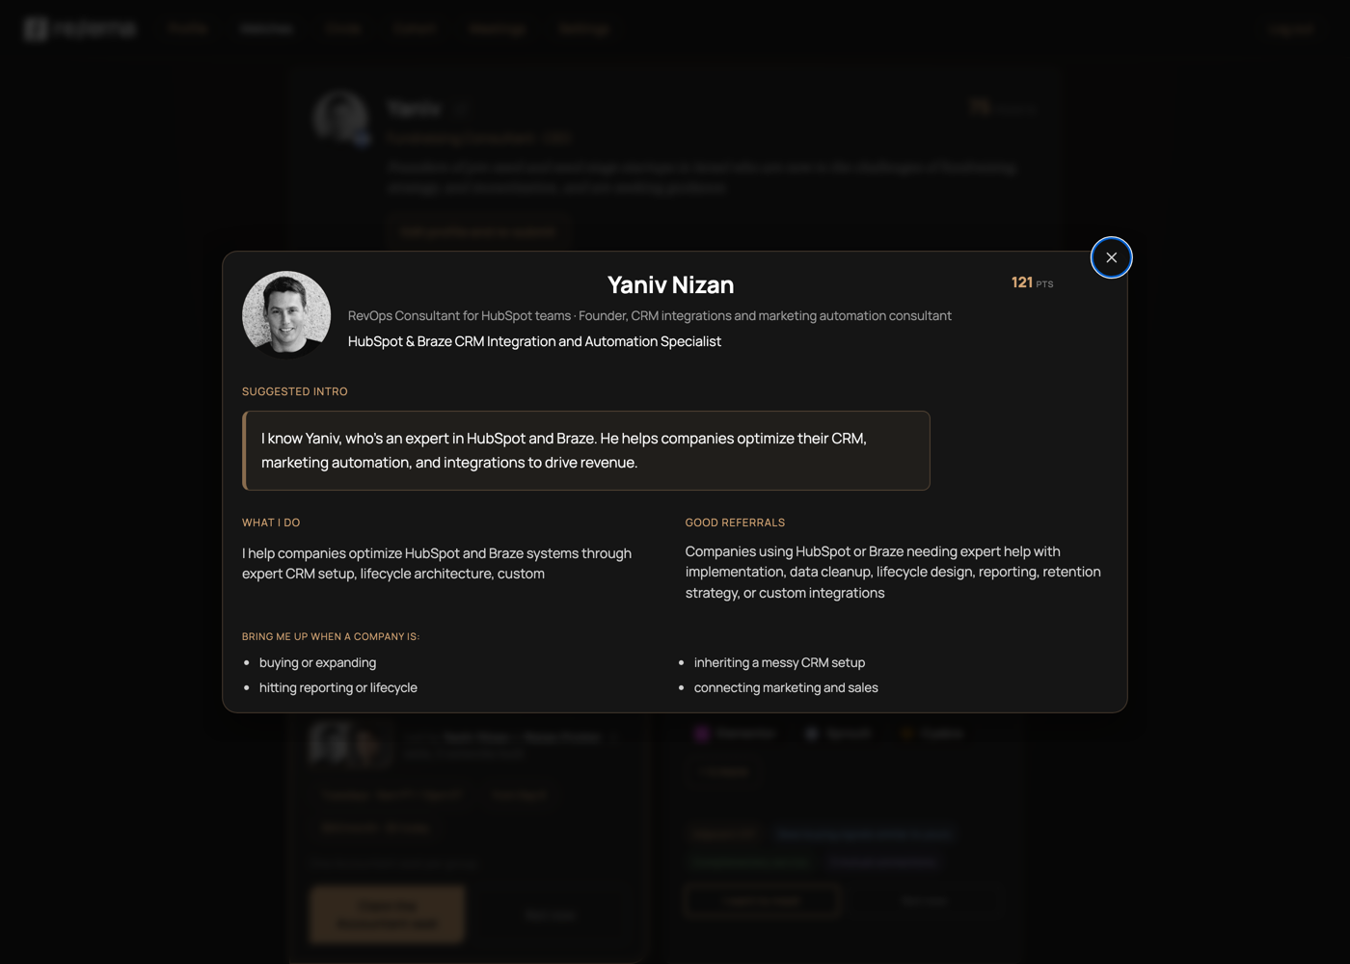Click the GOOD REFERRALS section label
The image size is (1350, 964).
[735, 522]
